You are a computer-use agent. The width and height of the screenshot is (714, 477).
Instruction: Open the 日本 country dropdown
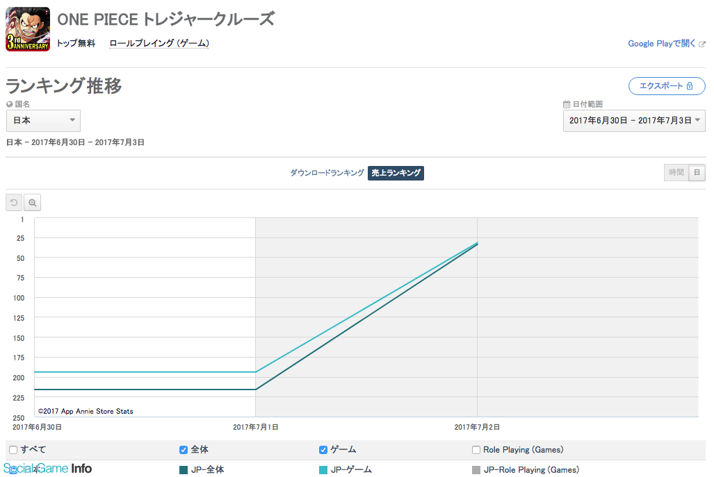point(43,121)
